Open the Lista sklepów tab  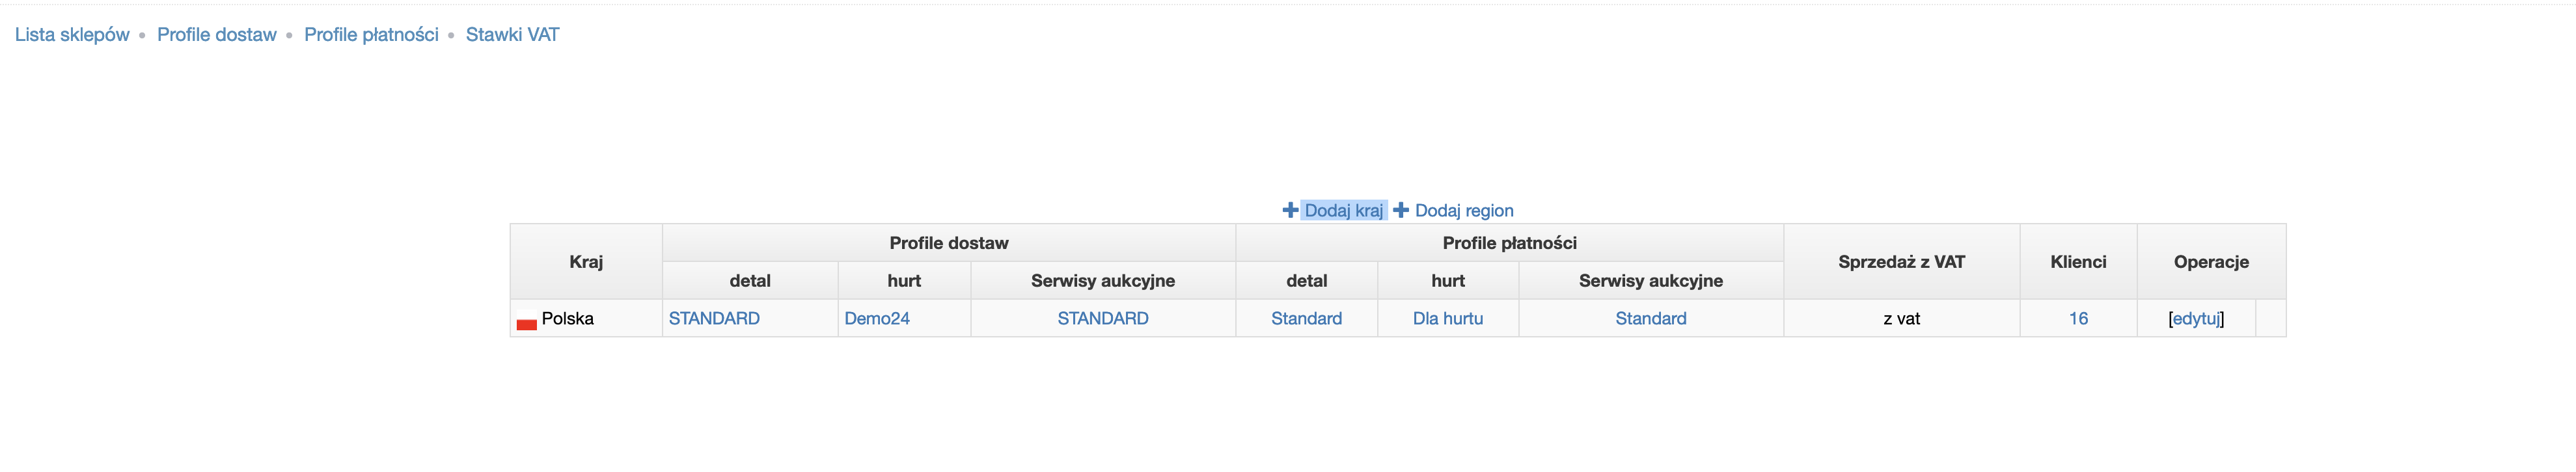click(x=72, y=35)
